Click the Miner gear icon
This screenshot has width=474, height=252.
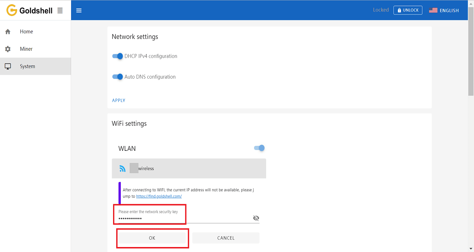click(x=8, y=49)
